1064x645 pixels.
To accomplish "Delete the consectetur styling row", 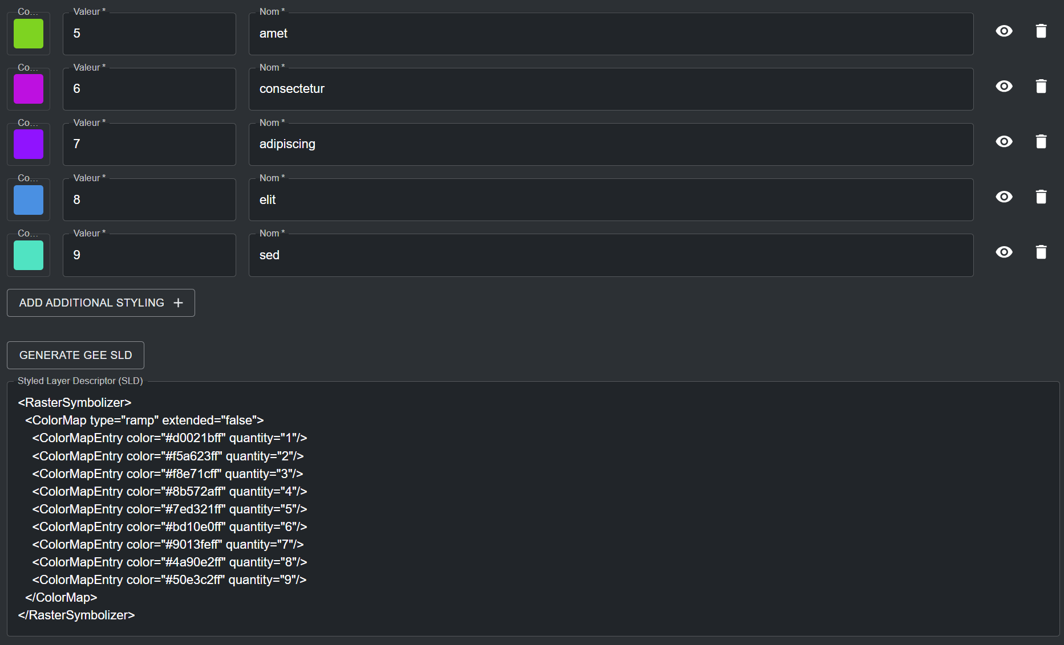I will tap(1041, 87).
